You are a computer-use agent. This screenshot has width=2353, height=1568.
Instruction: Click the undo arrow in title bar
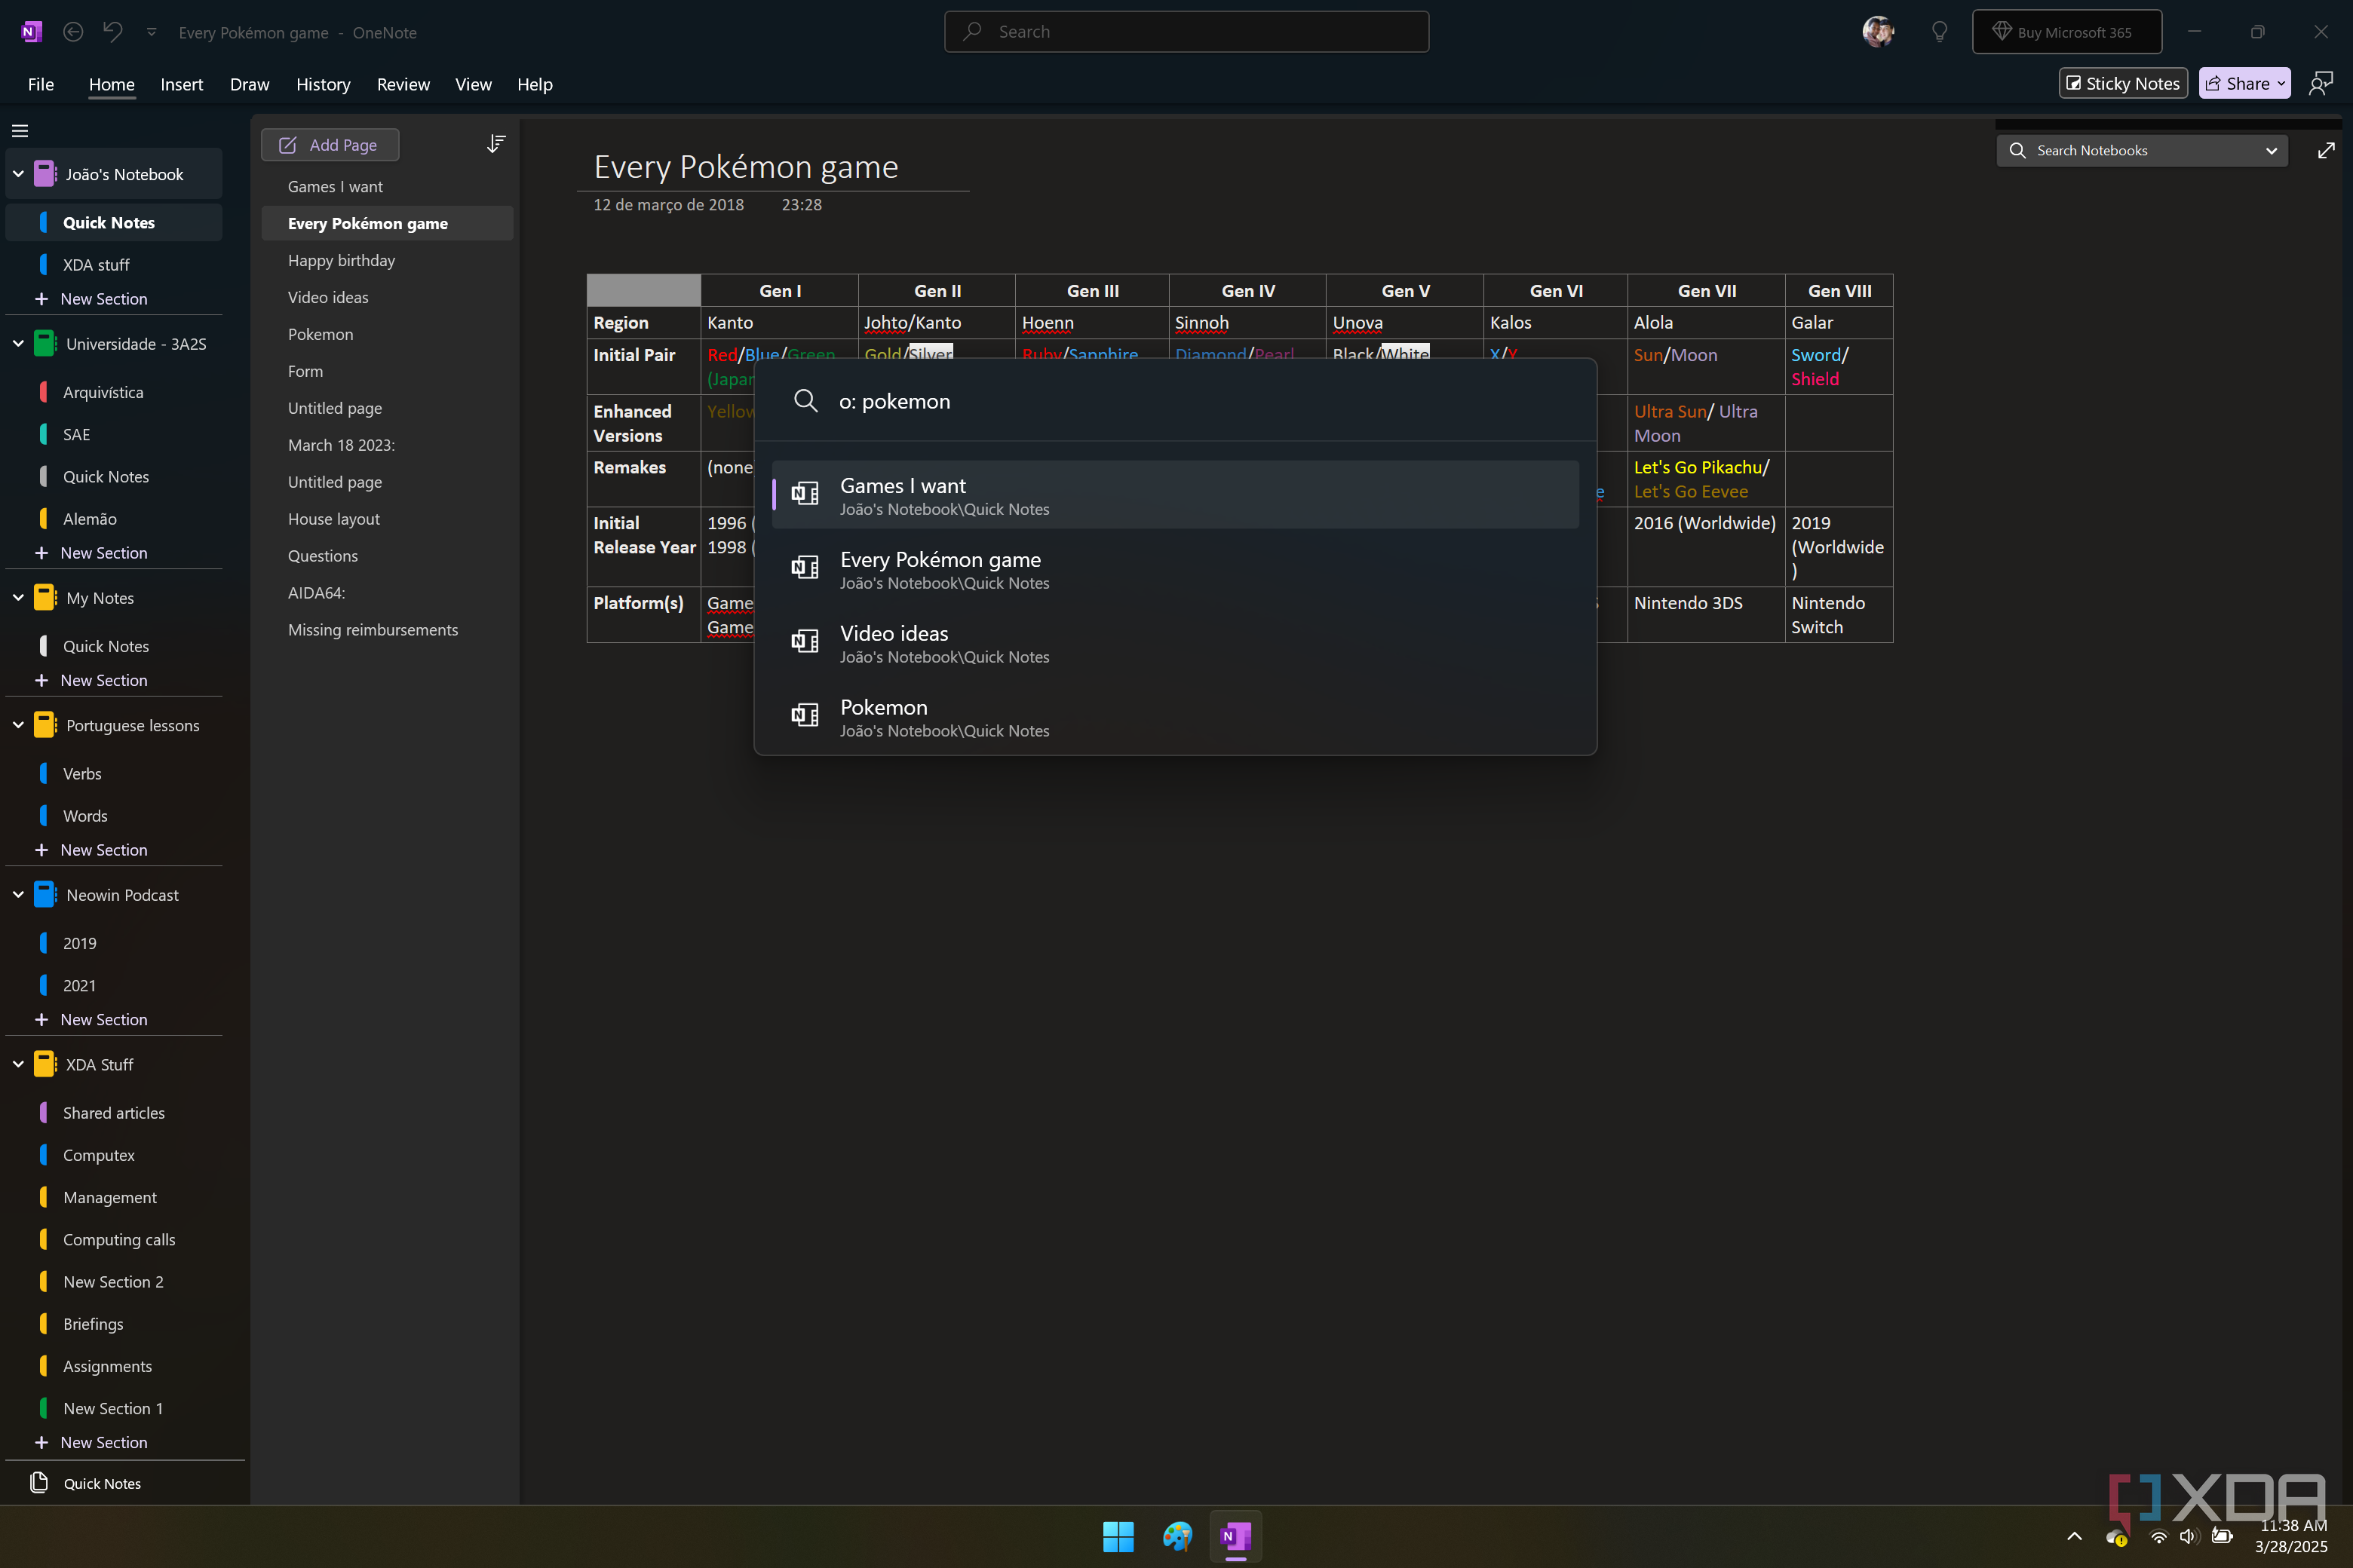click(x=113, y=32)
